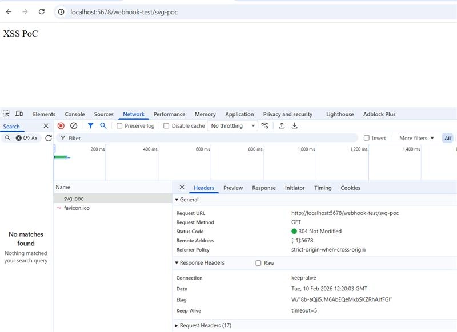Select the Network tab
Image resolution: width=457 pixels, height=332 pixels.
coord(134,114)
